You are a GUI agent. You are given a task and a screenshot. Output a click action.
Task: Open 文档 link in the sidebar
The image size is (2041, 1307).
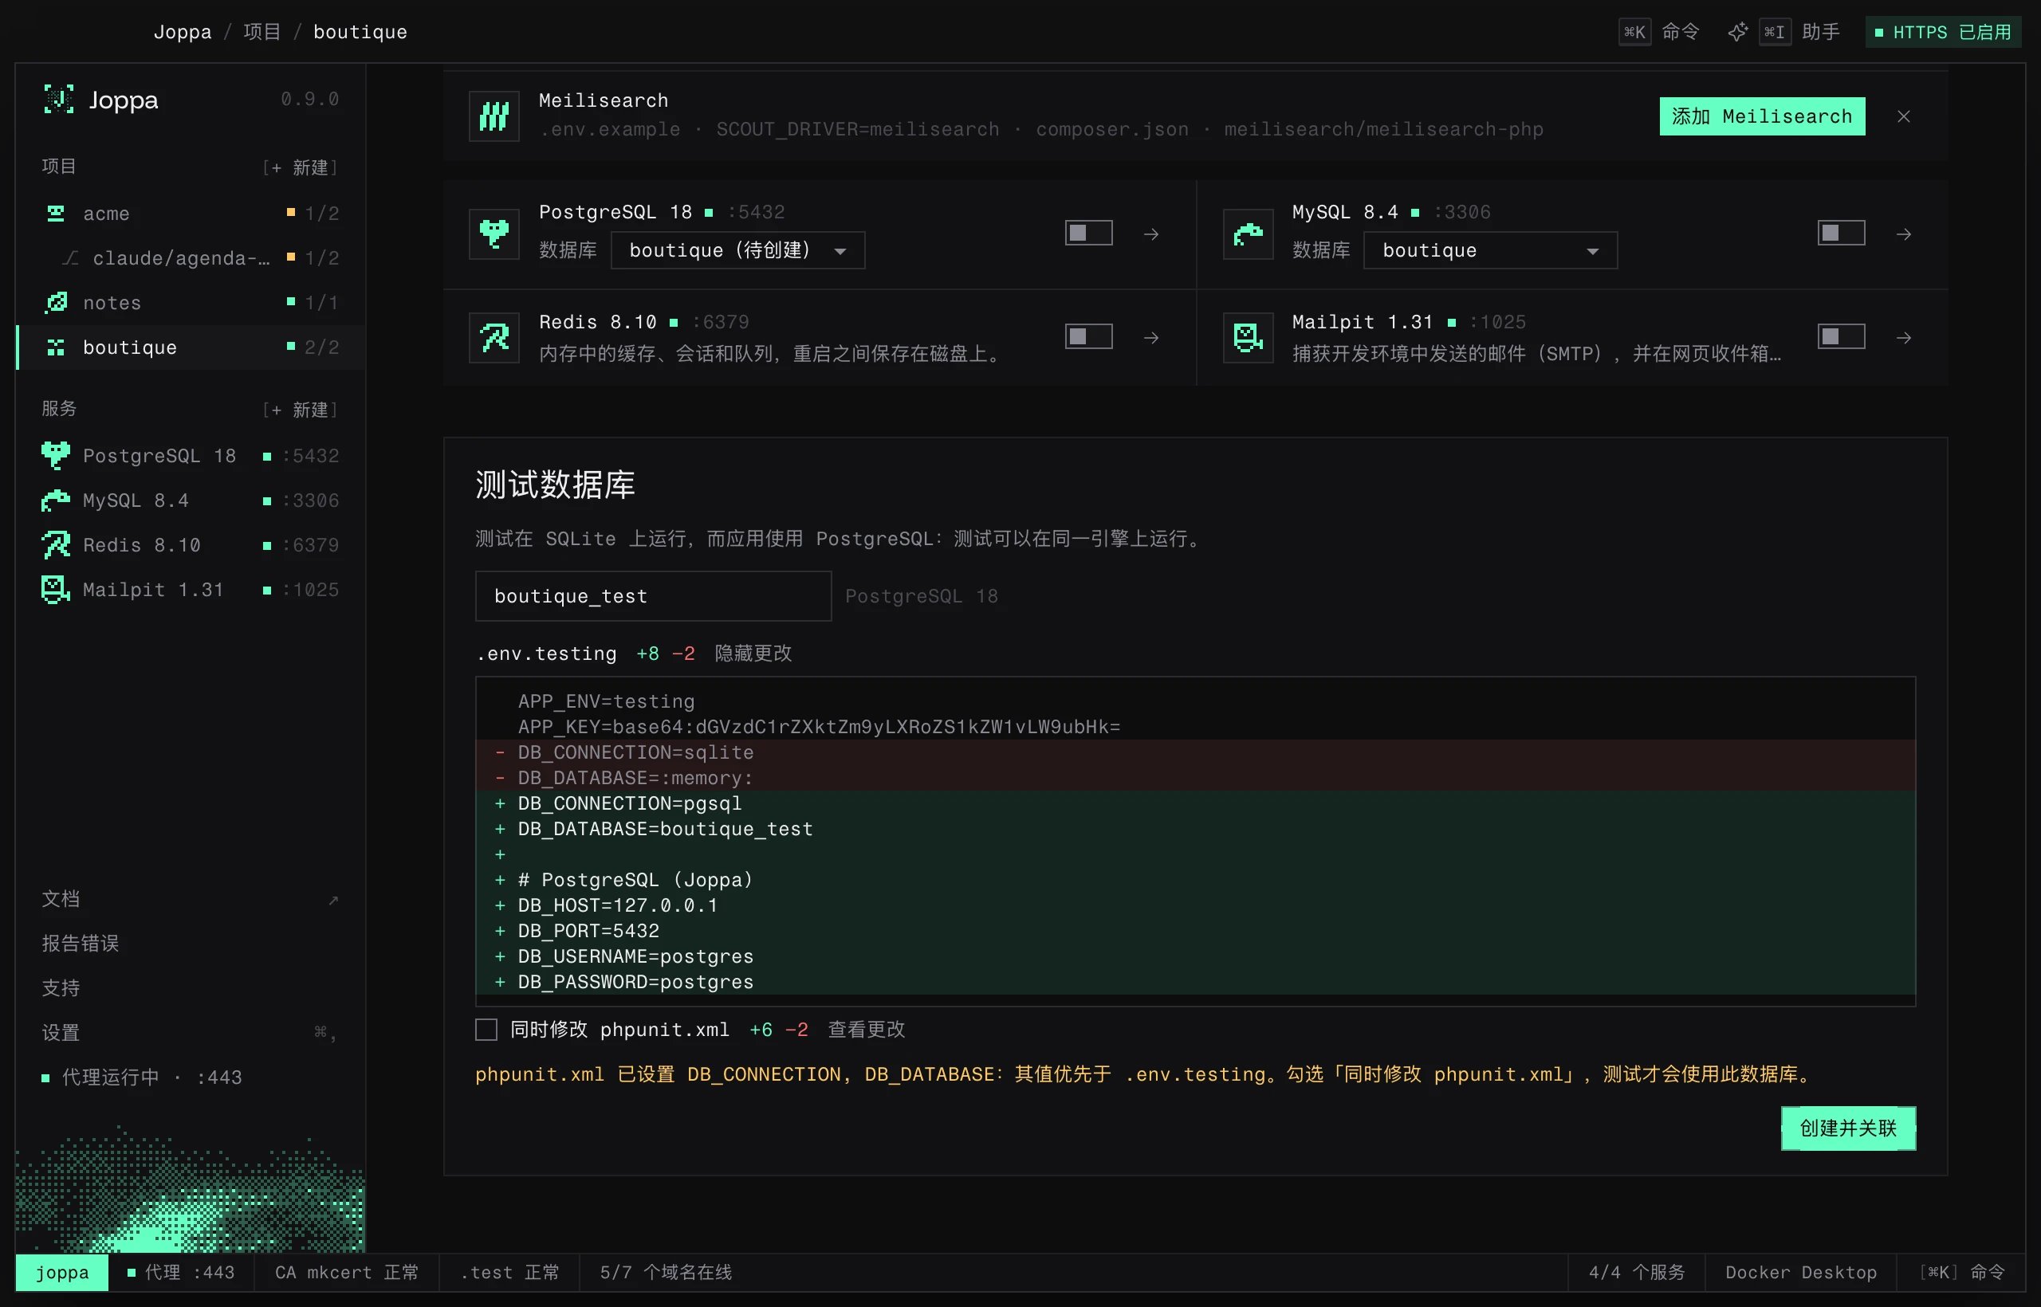point(191,899)
